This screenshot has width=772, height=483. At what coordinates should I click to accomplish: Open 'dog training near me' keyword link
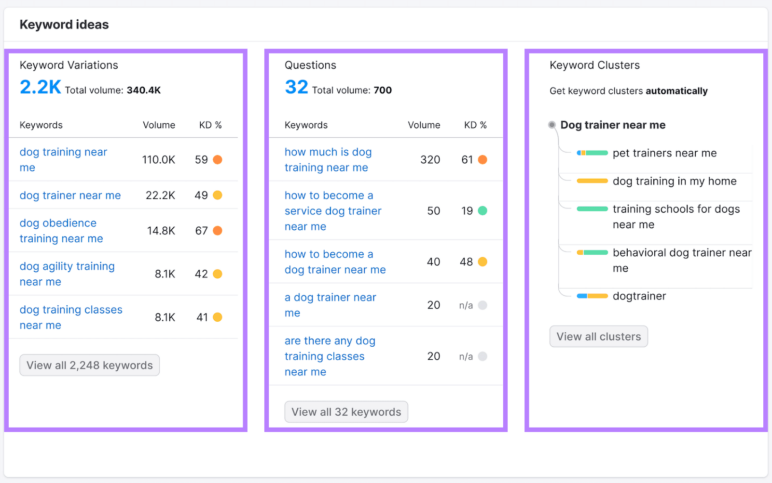(63, 160)
